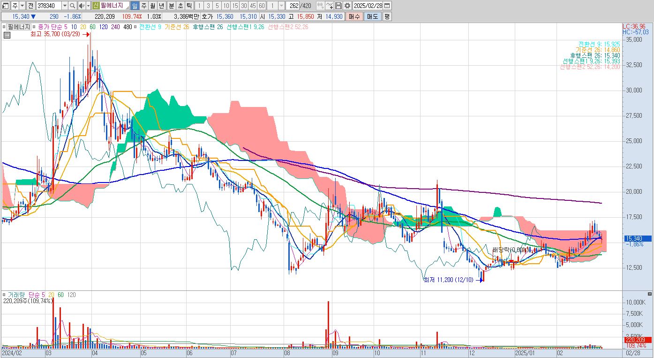Image resolution: width=654 pixels, height=358 pixels.
Task: Click the 선행스팬2 52,26 indicator label
Action: pos(288,27)
